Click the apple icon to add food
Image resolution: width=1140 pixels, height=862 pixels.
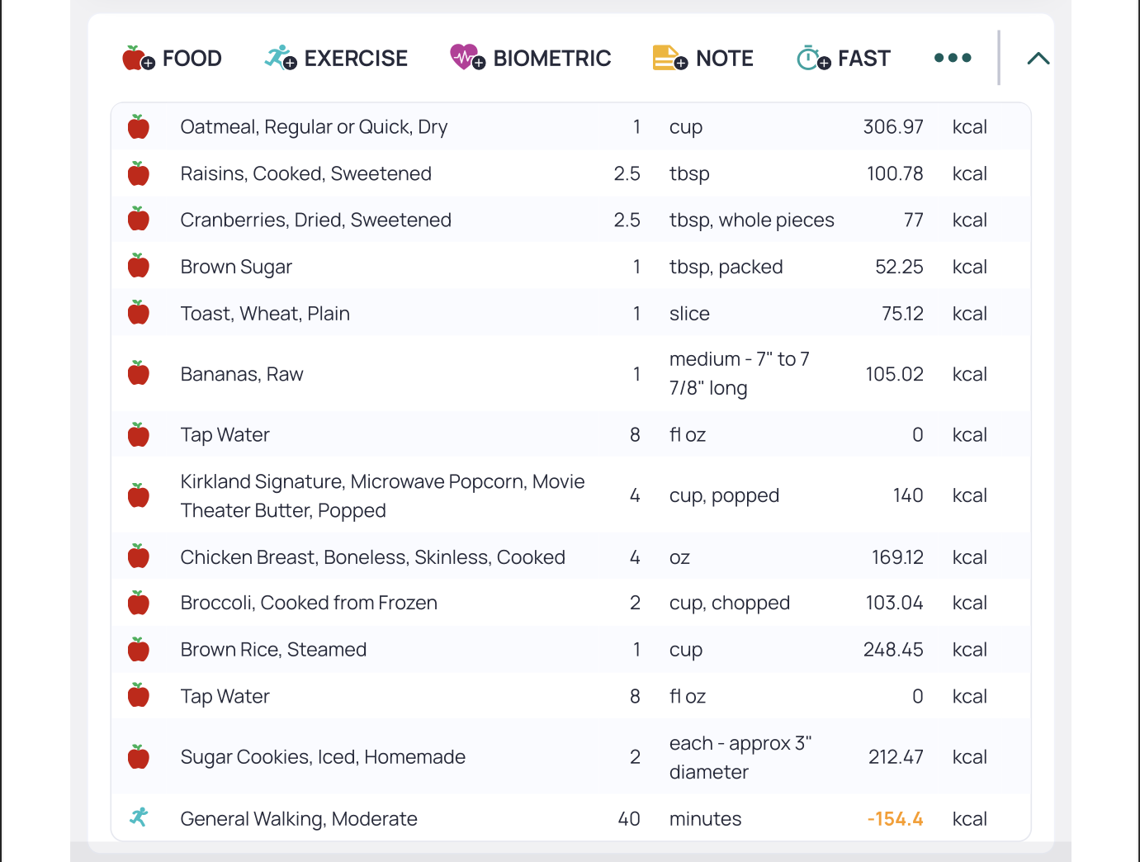point(136,58)
